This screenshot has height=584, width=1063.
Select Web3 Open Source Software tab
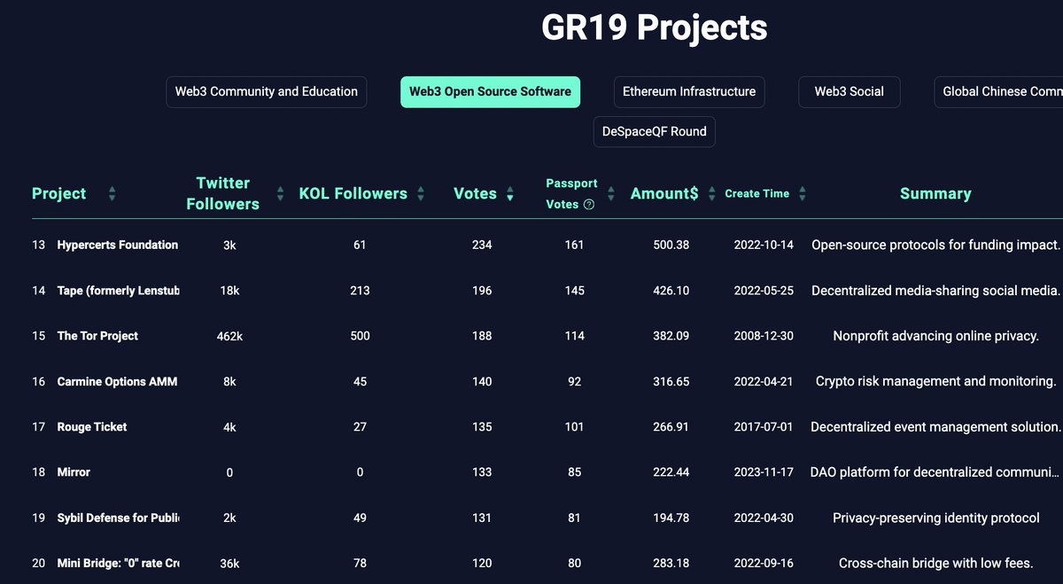(x=490, y=91)
